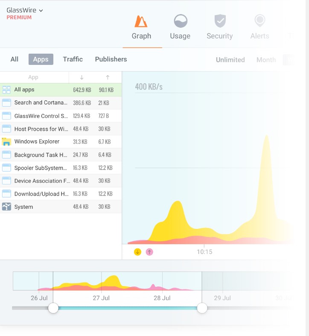309x336 pixels.
Task: Click 27 Jul on the timeline
Action: point(101,298)
